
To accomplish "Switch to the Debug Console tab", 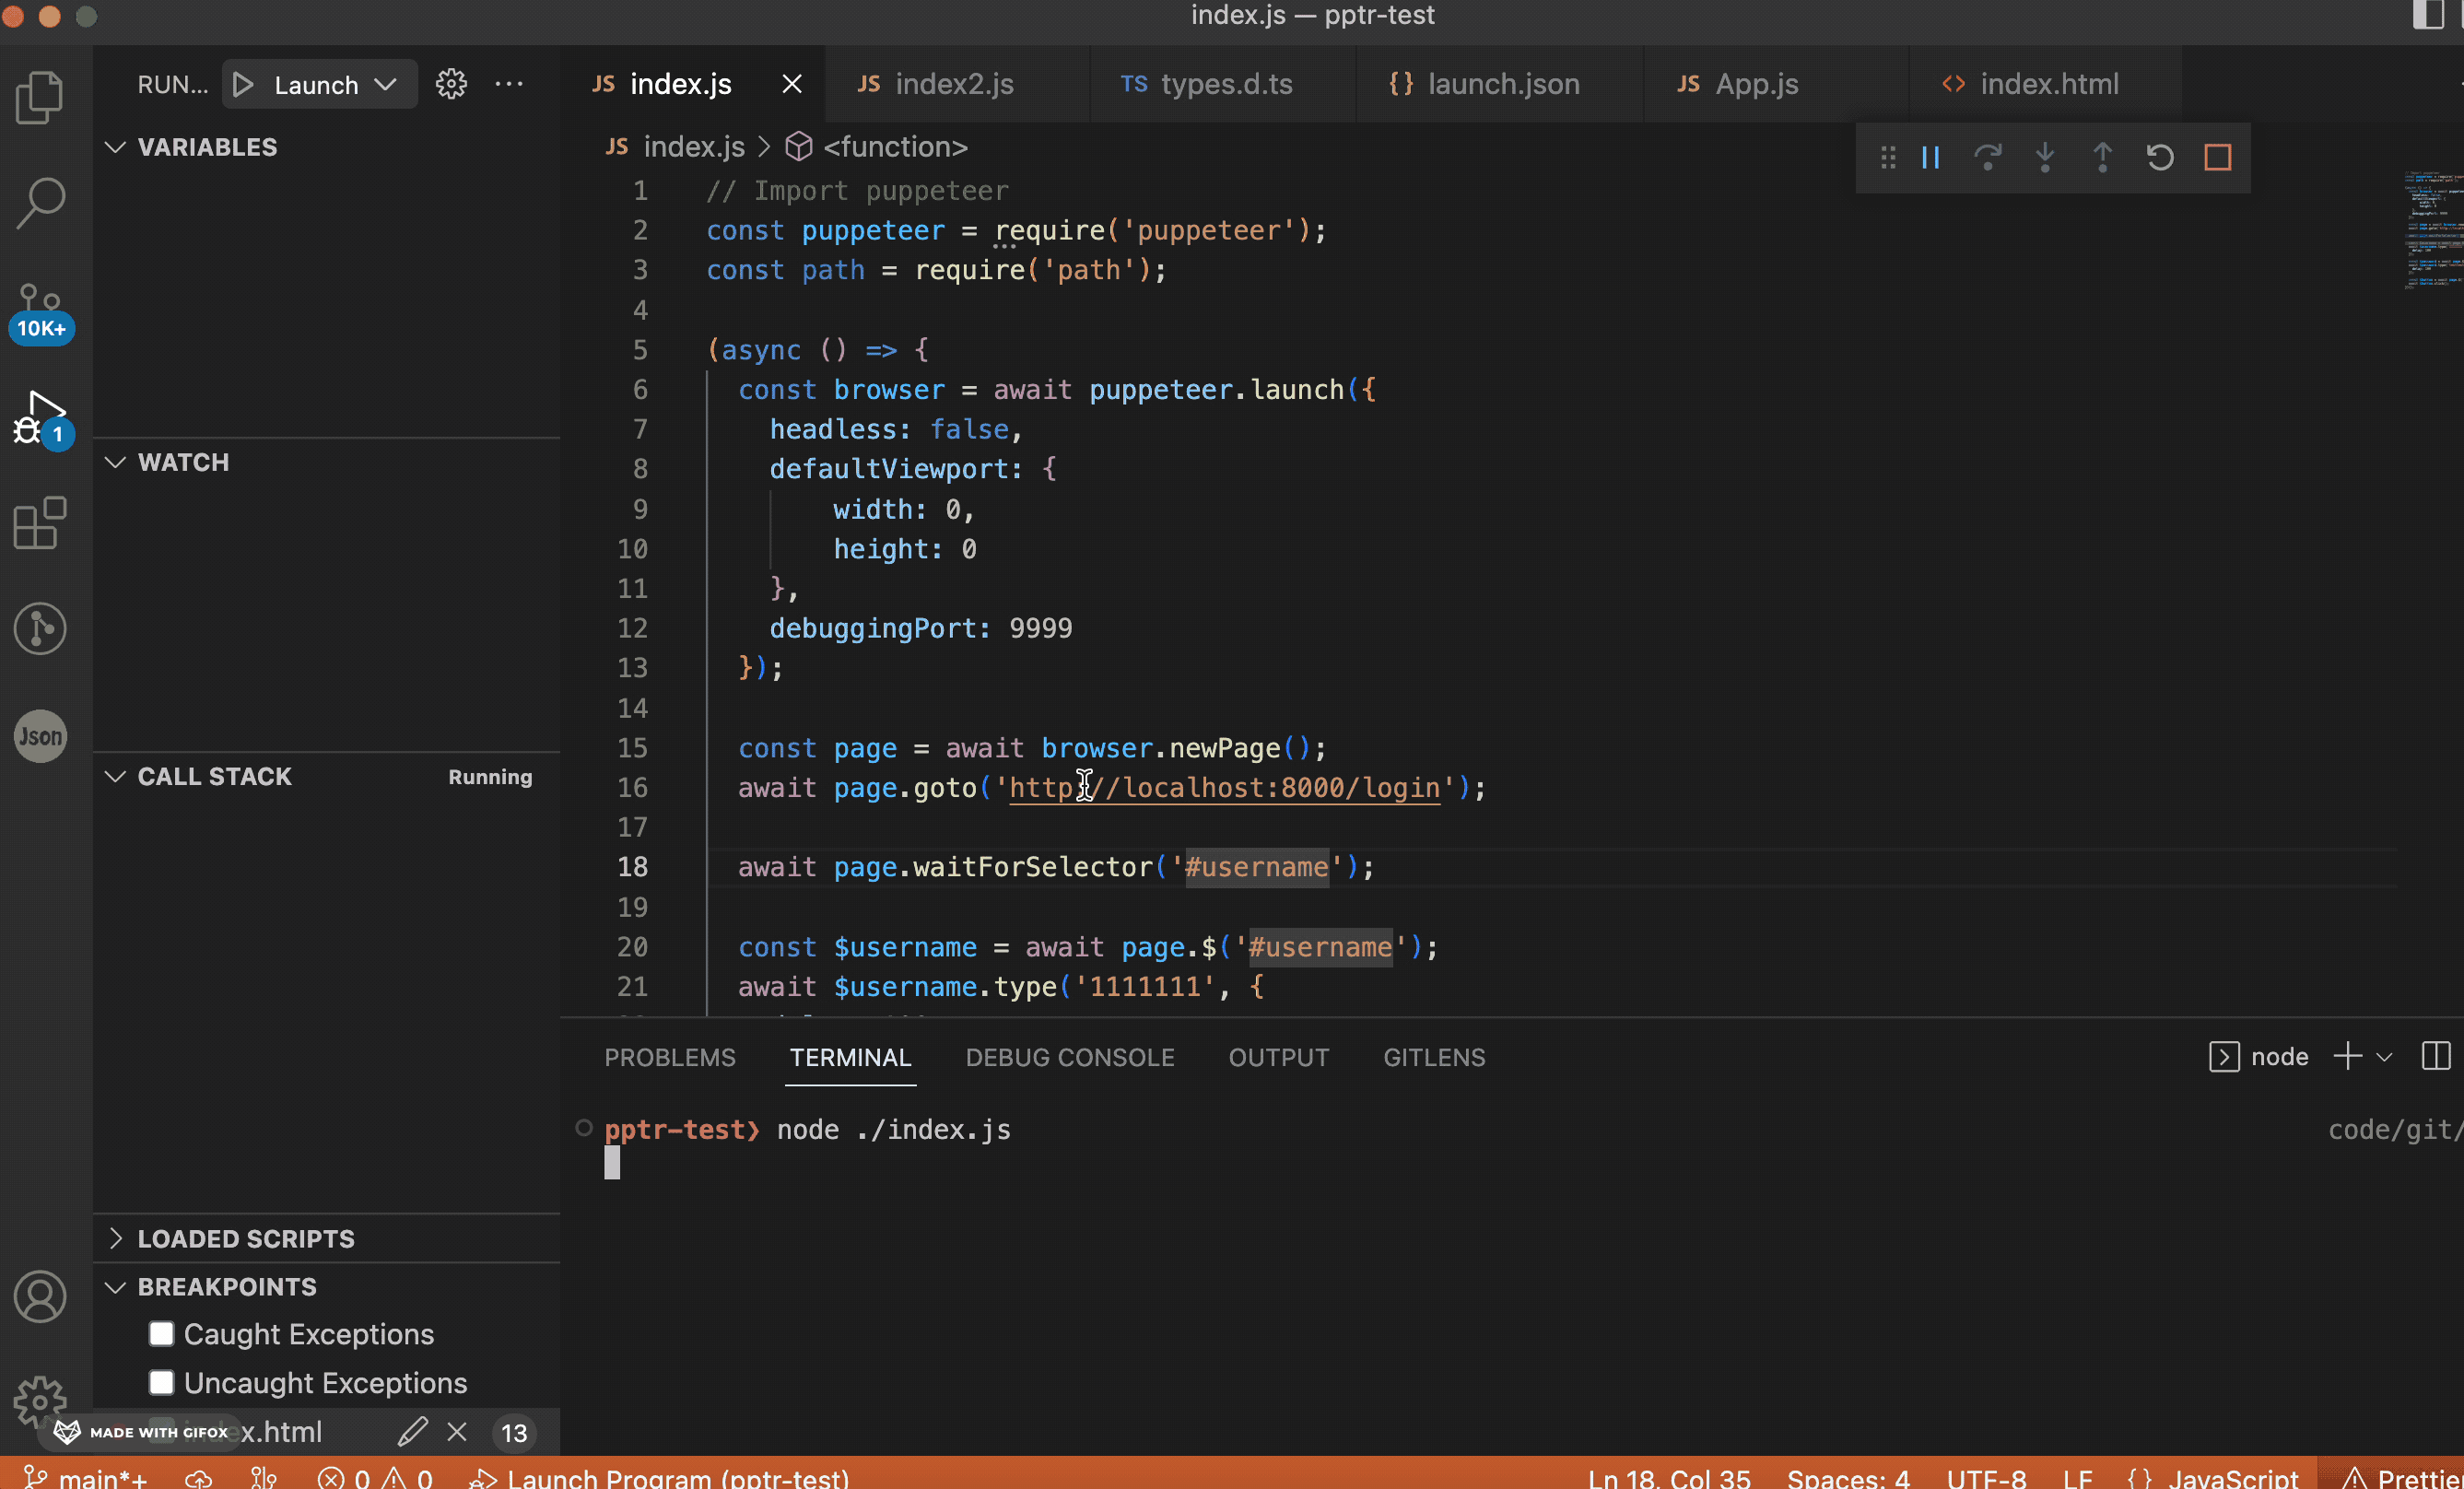I will click(x=1069, y=1057).
